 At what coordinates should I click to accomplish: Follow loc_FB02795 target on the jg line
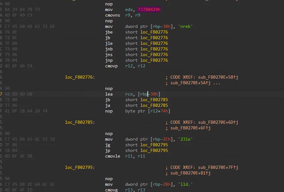point(154,145)
